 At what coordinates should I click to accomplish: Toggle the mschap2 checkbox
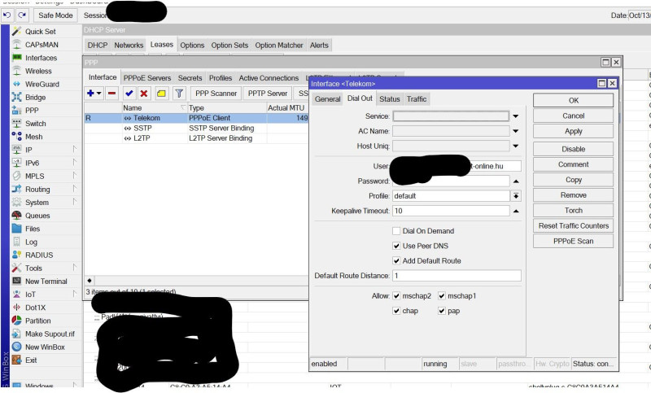396,296
